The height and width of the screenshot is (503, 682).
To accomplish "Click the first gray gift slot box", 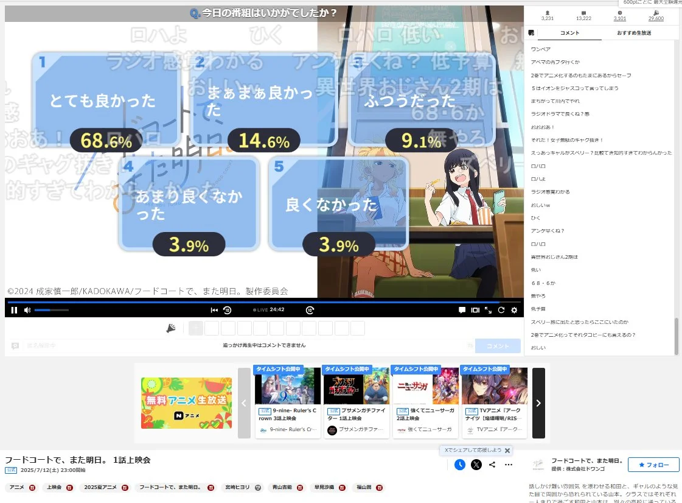I will point(196,328).
